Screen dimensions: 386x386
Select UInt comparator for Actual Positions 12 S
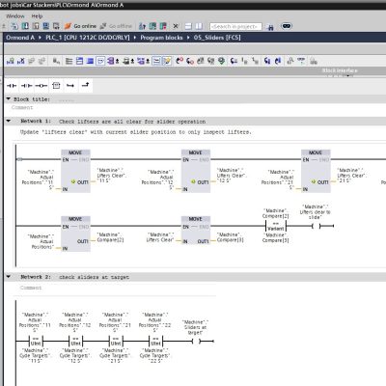(75, 341)
